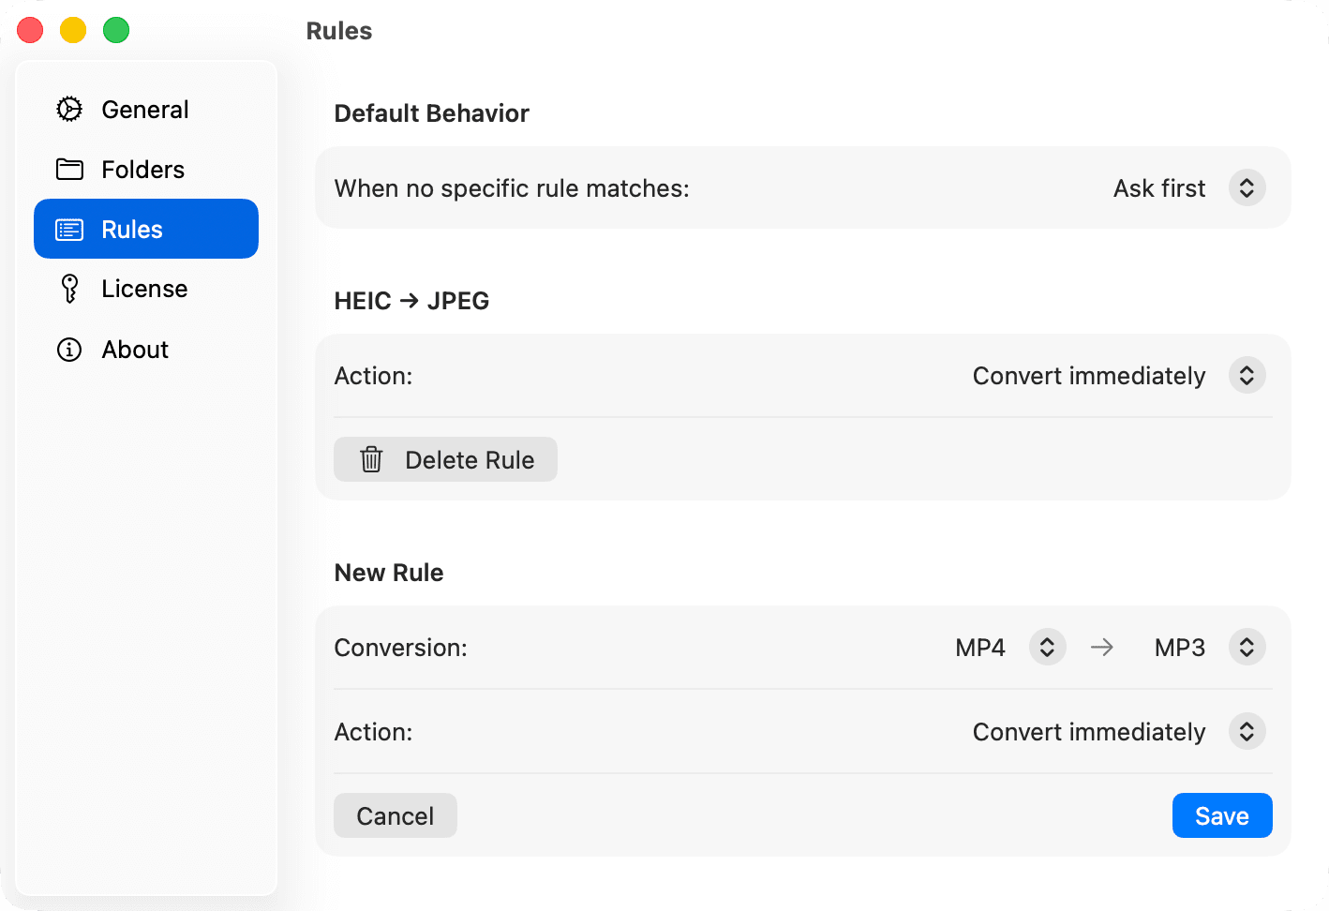Click the License key icon
Screen dimensions: 1329x911
(68, 288)
